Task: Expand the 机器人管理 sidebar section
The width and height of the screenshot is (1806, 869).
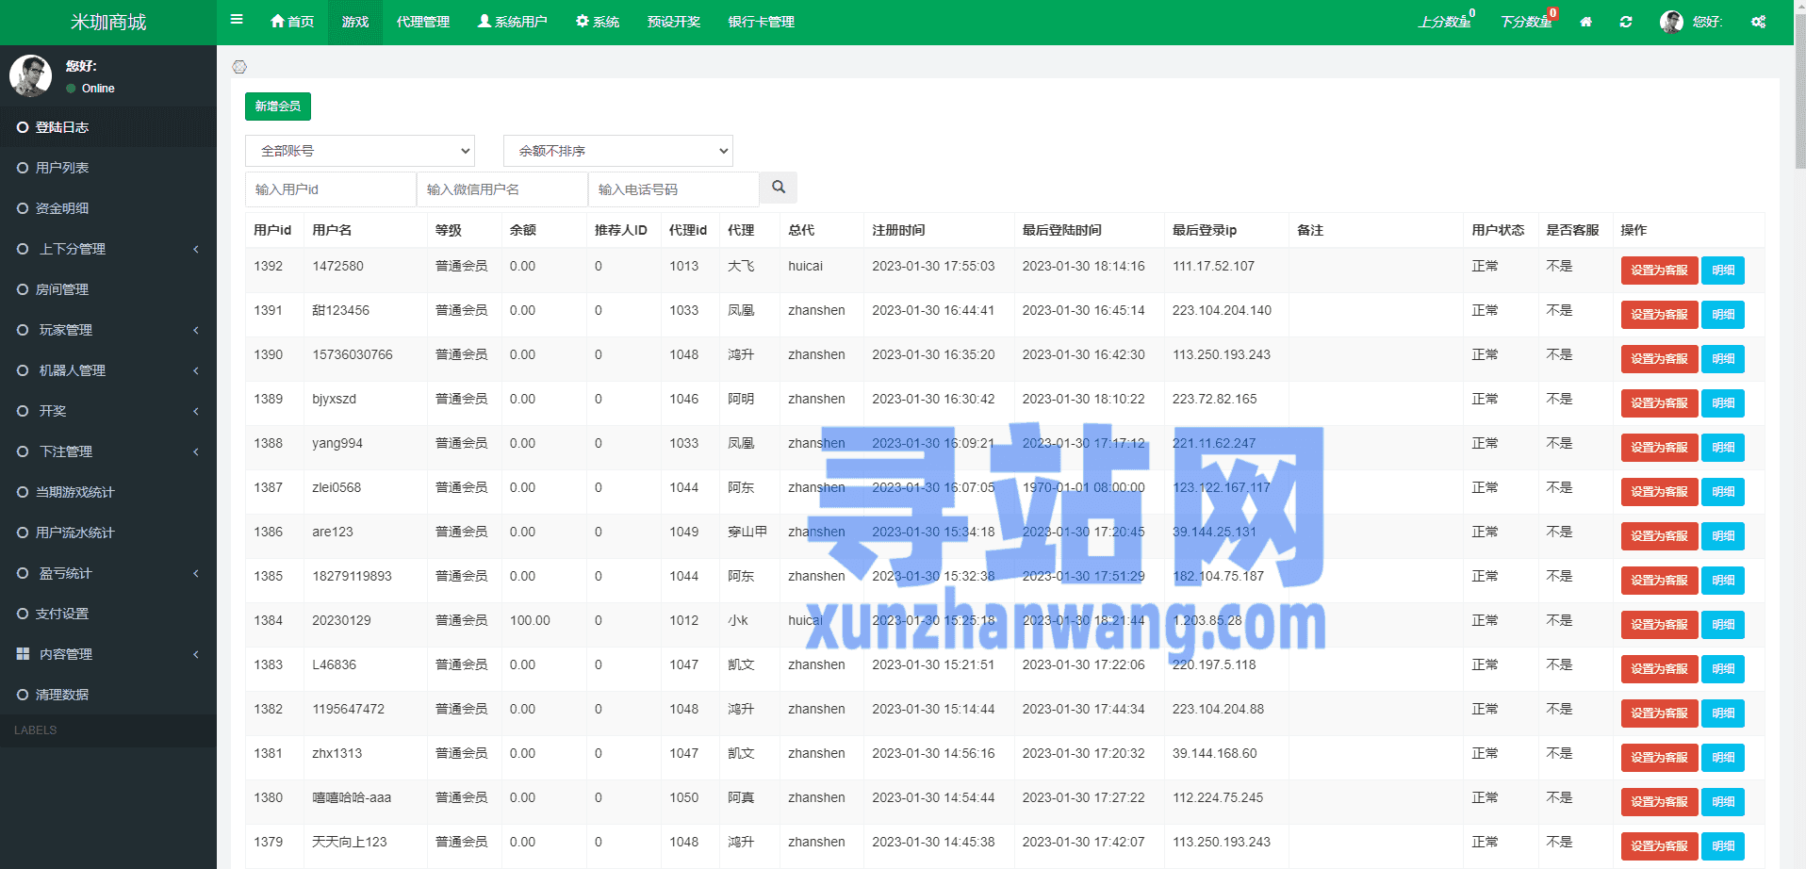Action: (x=108, y=370)
